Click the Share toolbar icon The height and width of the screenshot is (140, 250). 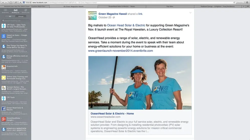15,2
